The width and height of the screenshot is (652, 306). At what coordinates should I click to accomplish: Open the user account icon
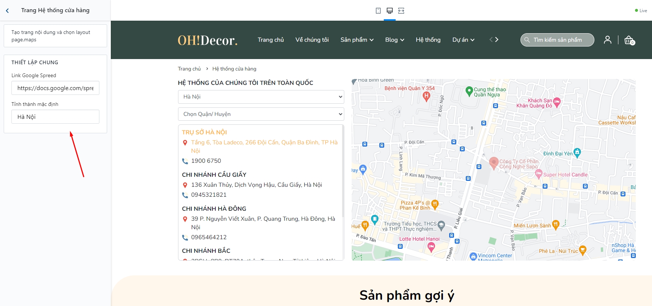pos(608,39)
